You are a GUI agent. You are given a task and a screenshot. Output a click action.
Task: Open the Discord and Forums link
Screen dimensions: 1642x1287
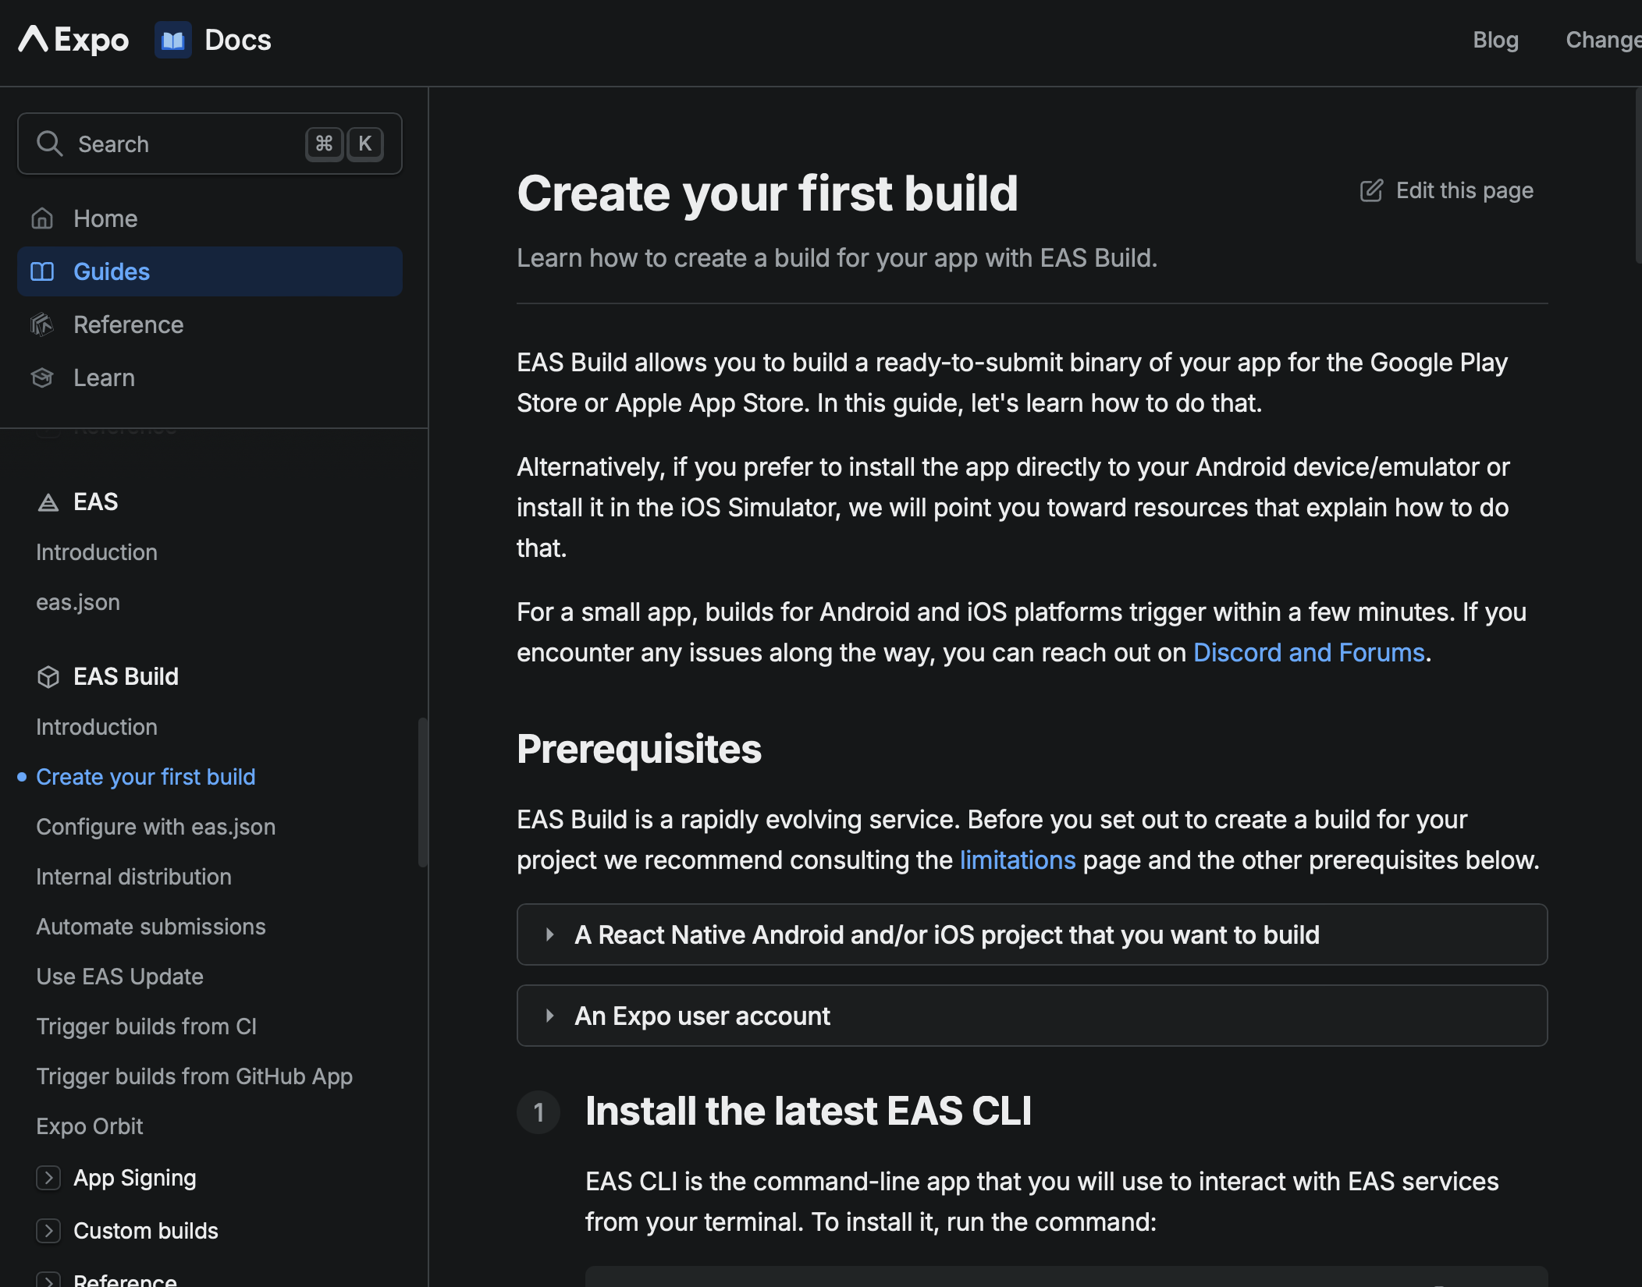point(1309,653)
